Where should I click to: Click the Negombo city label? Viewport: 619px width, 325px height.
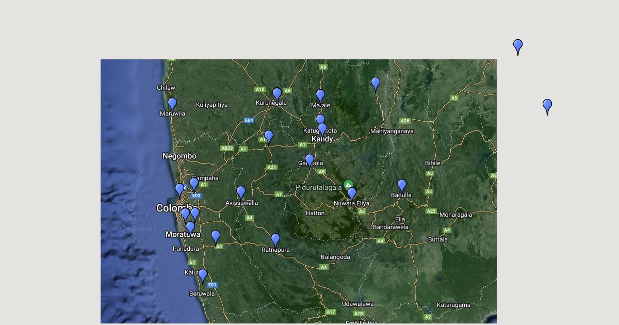point(179,156)
